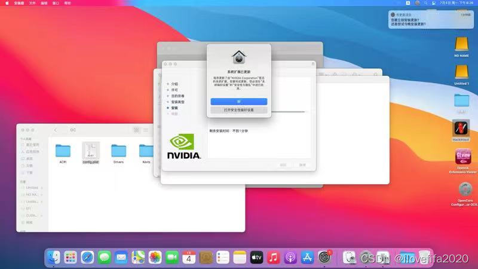Click the blue 好 button in the dialog
Viewport: 478px width, 269px height.
pyautogui.click(x=238, y=101)
